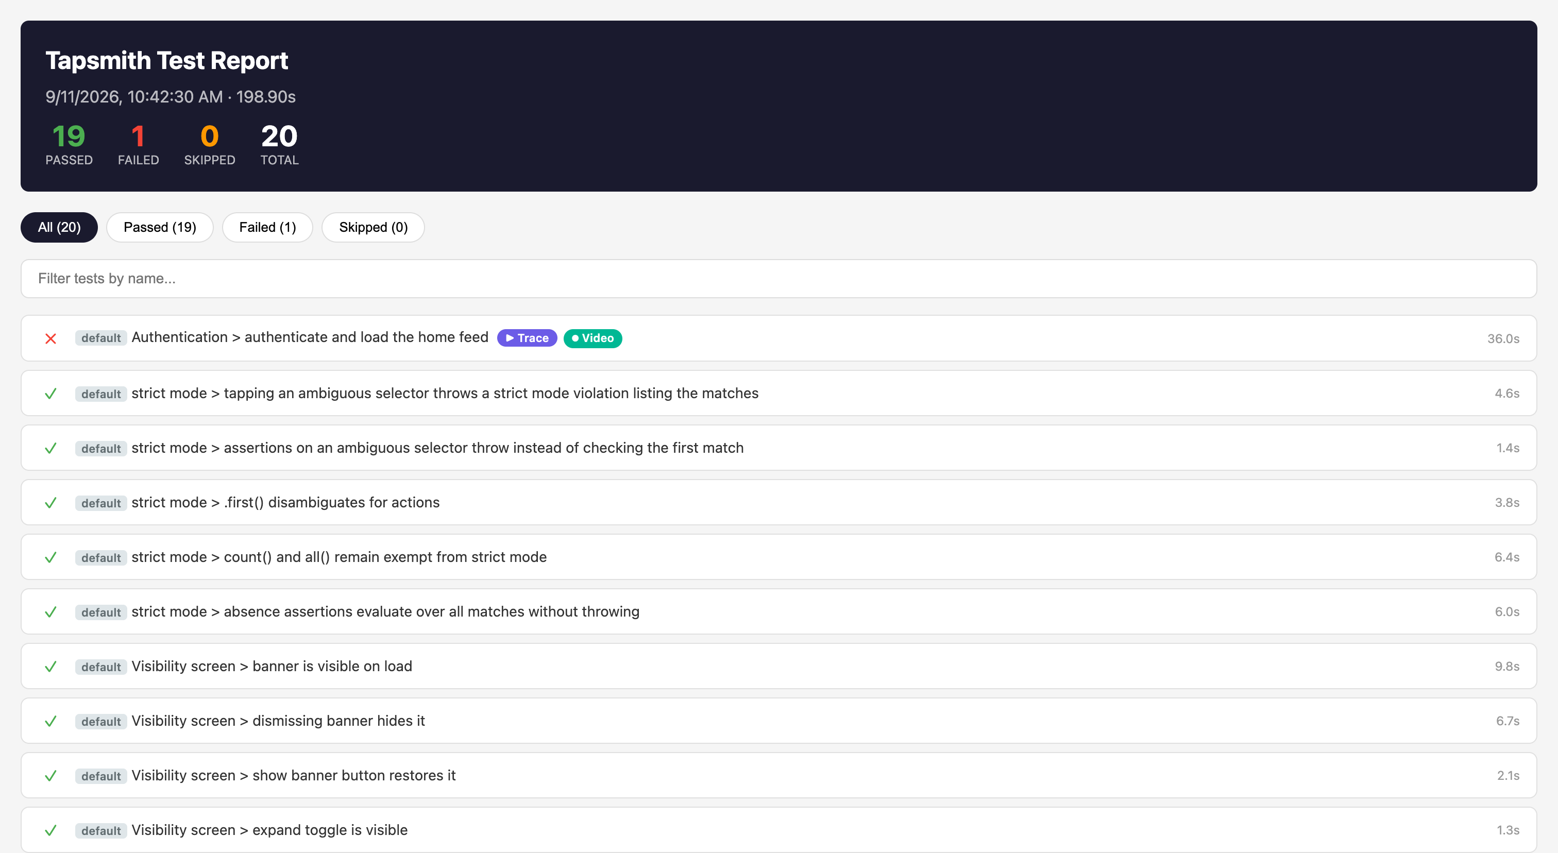Open the Video badge on Authentication test
The height and width of the screenshot is (853, 1558).
(x=592, y=338)
